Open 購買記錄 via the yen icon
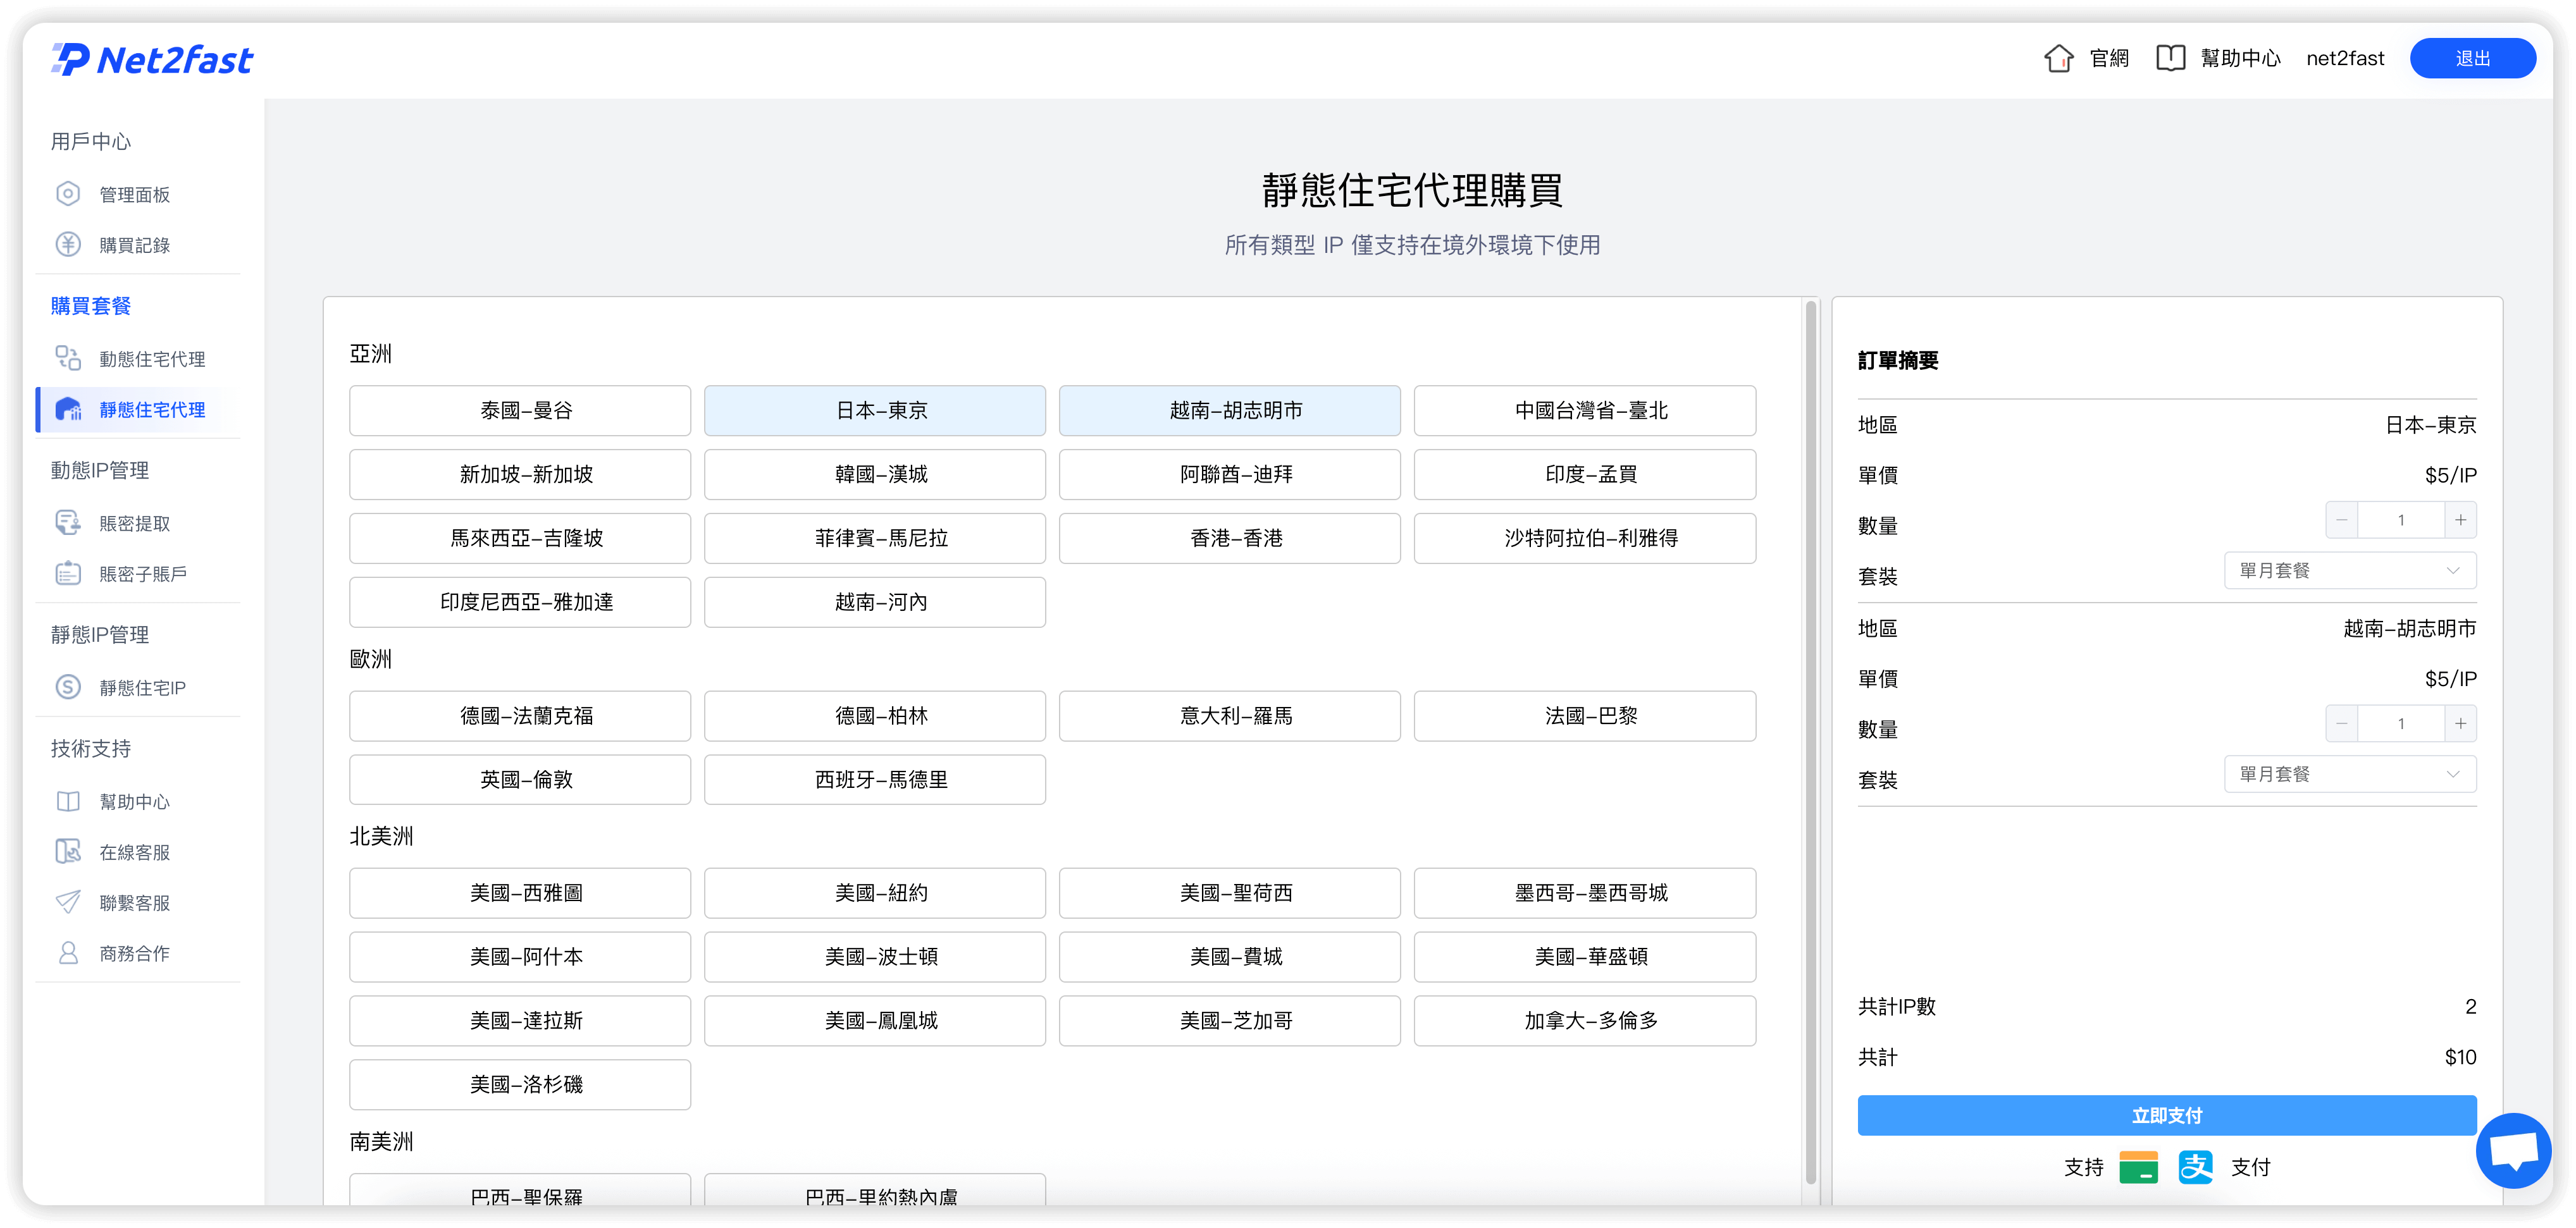Image resolution: width=2576 pixels, height=1228 pixels. [x=68, y=245]
